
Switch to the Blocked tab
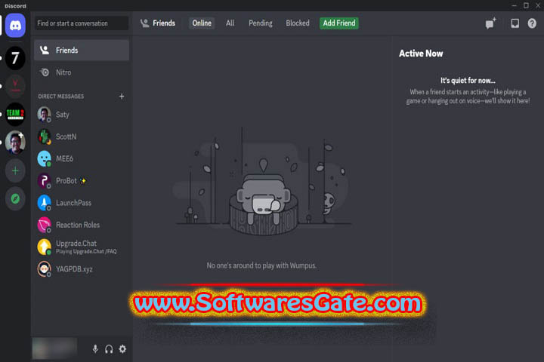click(x=298, y=23)
